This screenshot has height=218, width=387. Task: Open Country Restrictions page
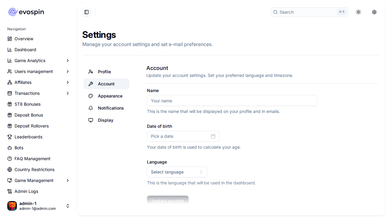39,170
